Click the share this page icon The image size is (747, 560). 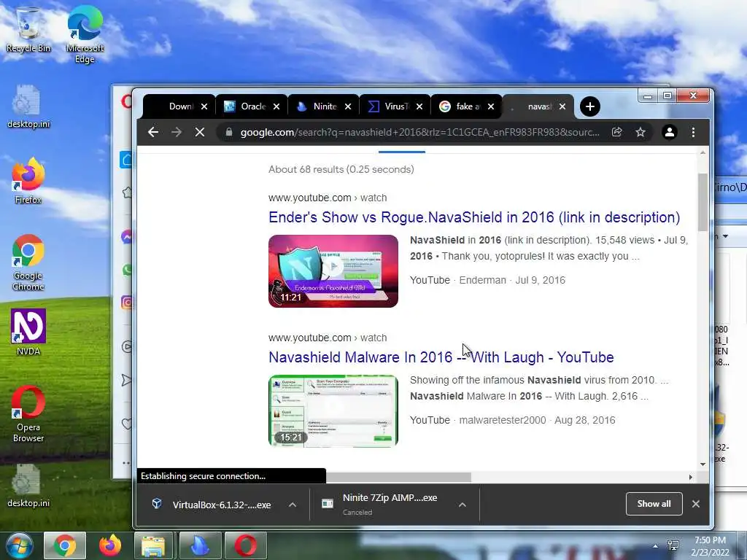pyautogui.click(x=617, y=132)
